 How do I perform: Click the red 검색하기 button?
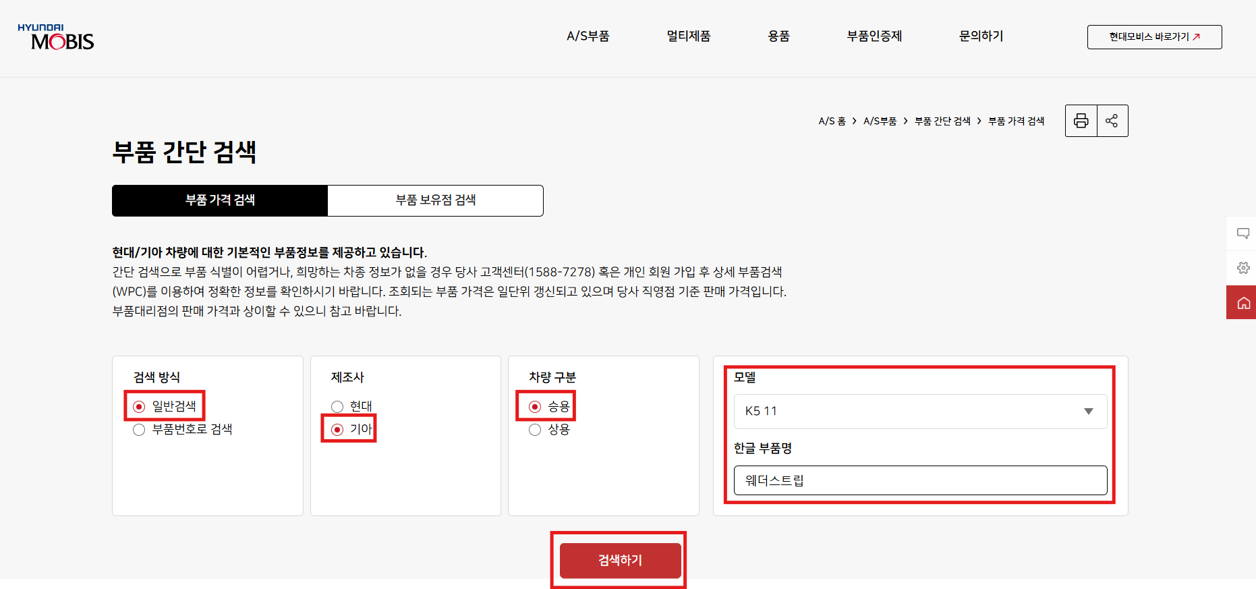(x=620, y=560)
